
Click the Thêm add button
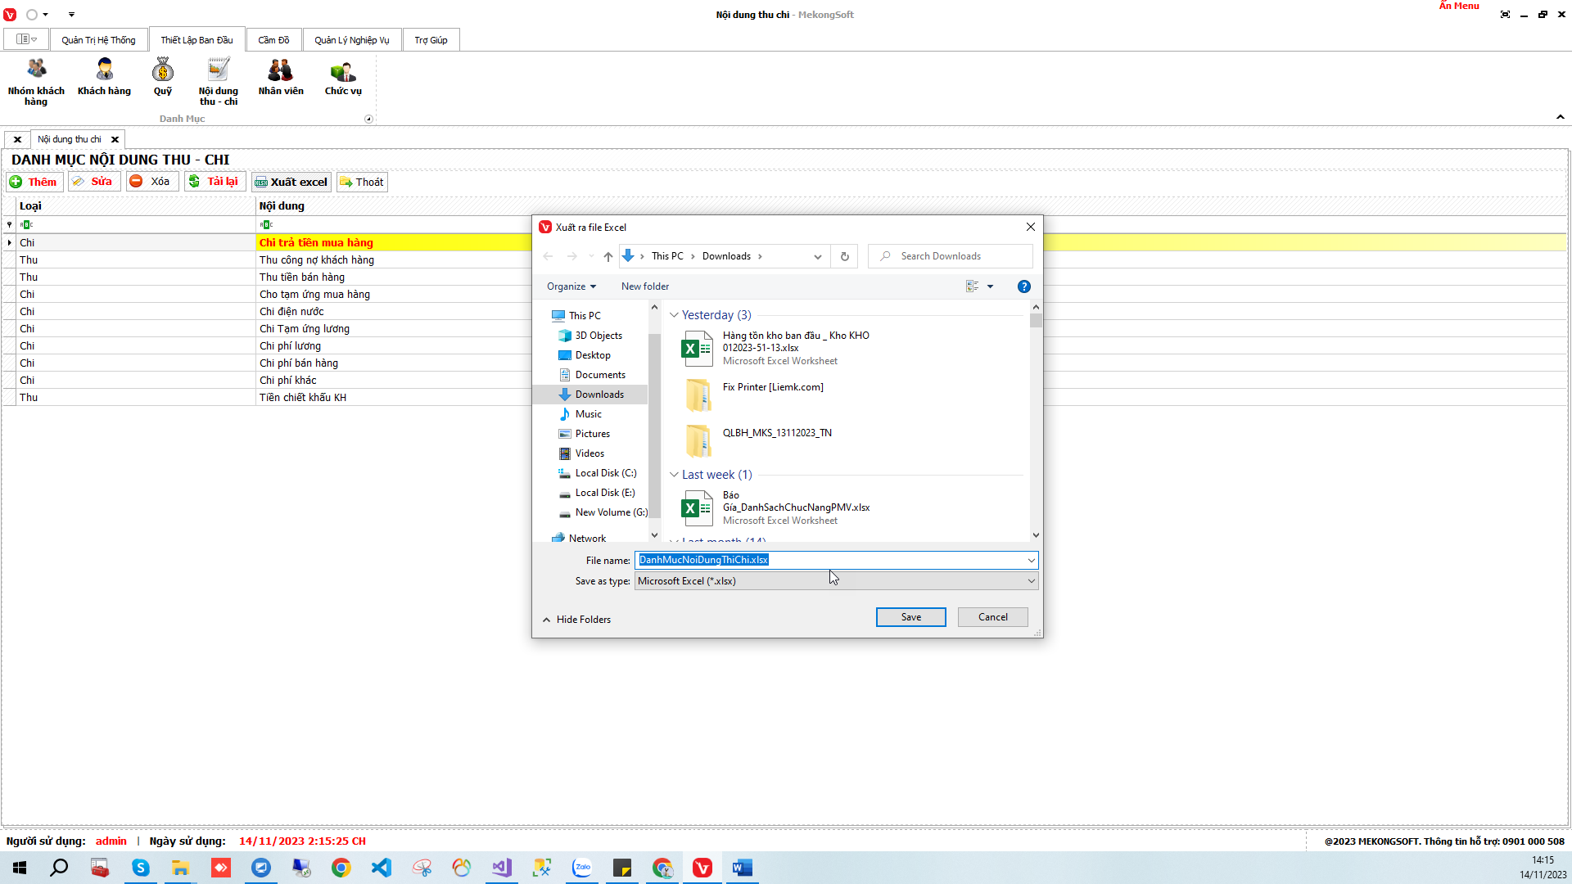[x=34, y=182]
